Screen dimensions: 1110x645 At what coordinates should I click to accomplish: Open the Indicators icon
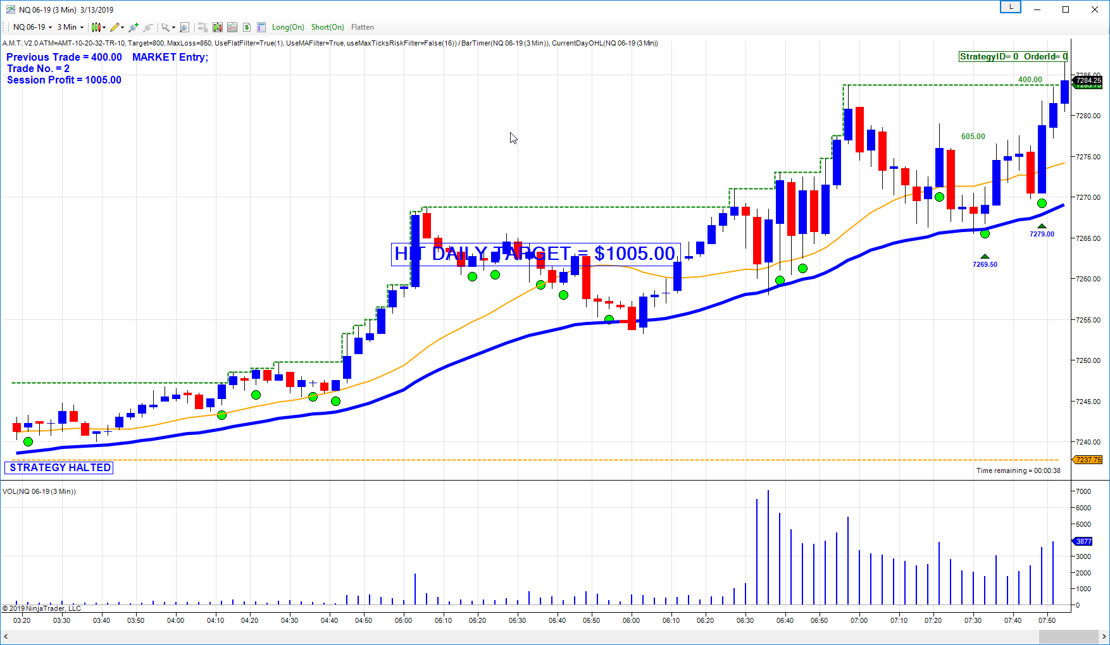pyautogui.click(x=232, y=27)
